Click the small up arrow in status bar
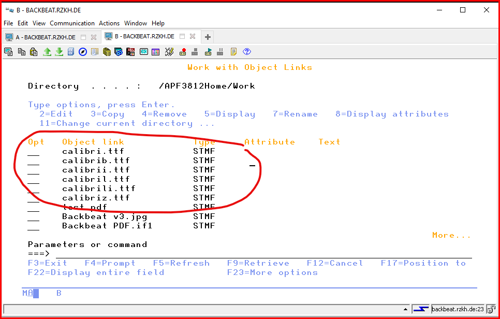 click(406, 309)
